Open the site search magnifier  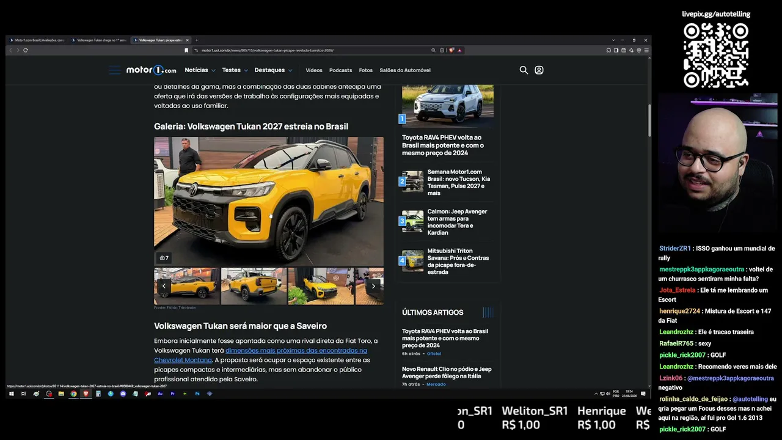pos(524,70)
